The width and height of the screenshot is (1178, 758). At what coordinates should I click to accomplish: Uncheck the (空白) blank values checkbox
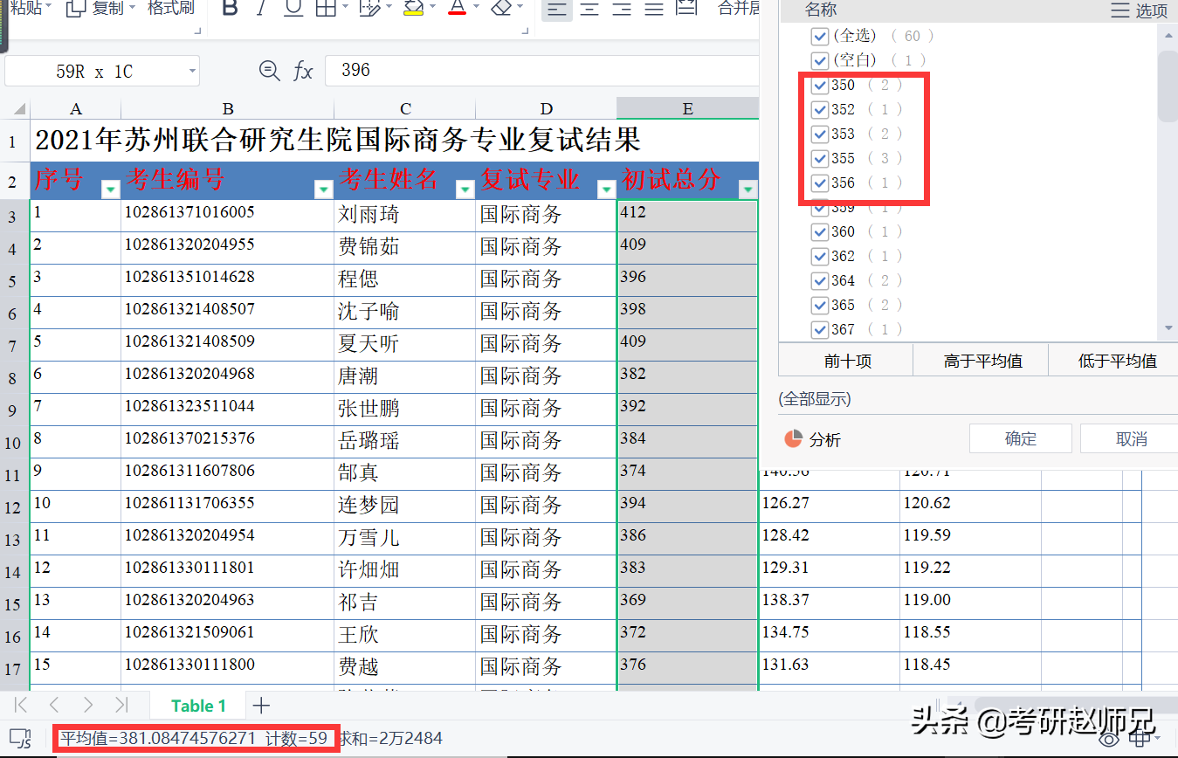(819, 60)
